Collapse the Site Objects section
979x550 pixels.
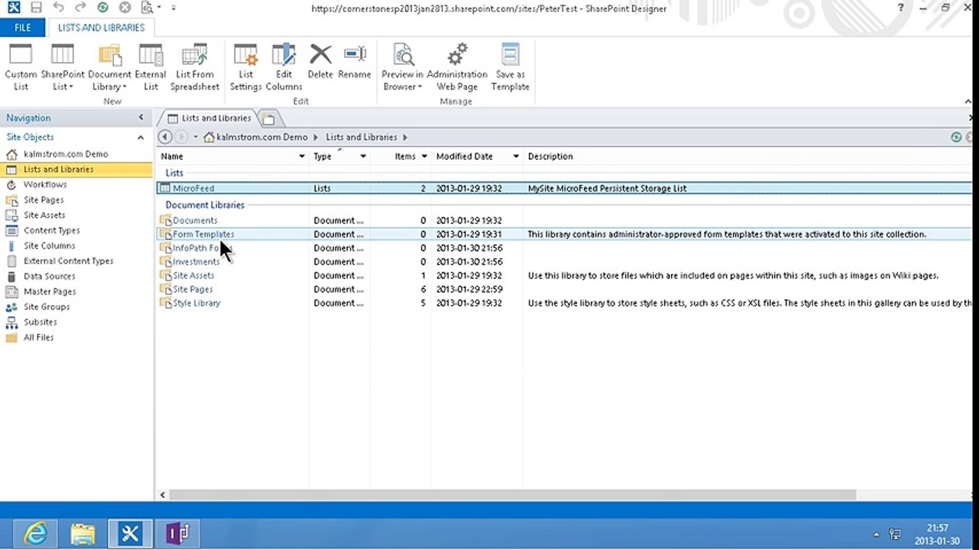(x=141, y=137)
